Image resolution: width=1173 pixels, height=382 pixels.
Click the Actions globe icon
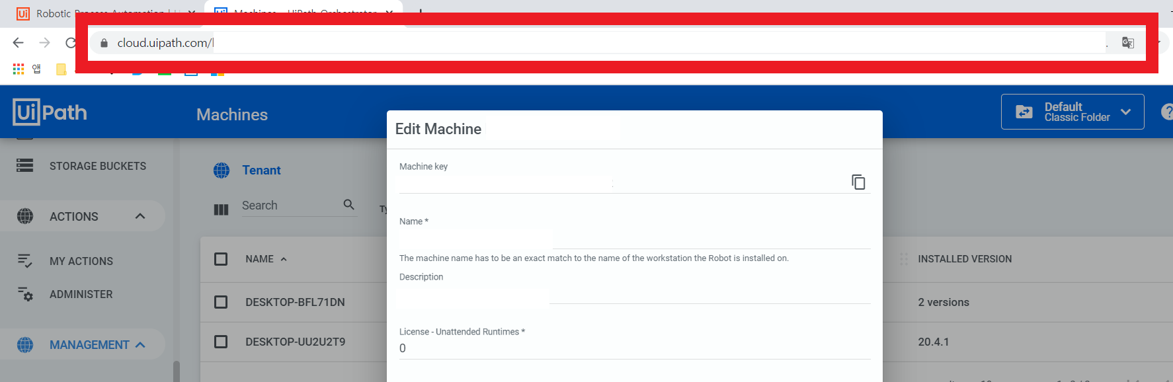pos(25,216)
